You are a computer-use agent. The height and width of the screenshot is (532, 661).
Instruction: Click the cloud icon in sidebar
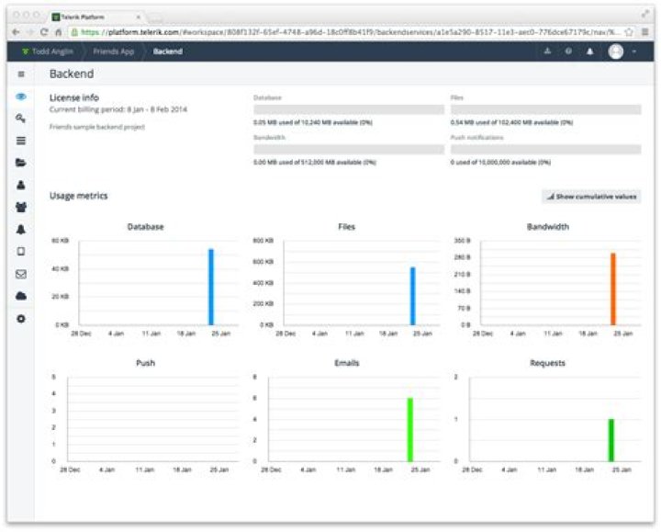(21, 296)
